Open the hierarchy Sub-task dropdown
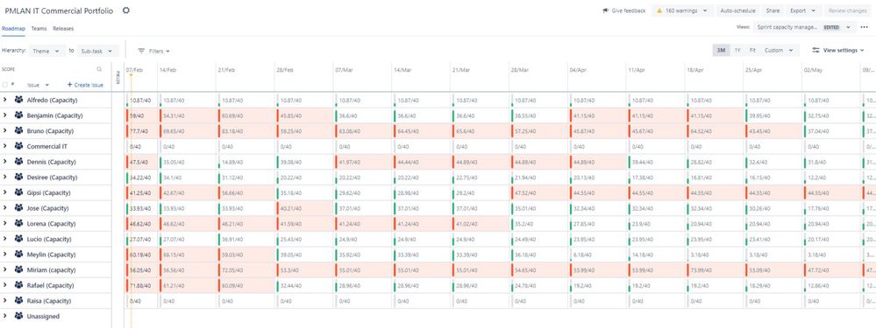This screenshot has width=876, height=328. click(98, 51)
